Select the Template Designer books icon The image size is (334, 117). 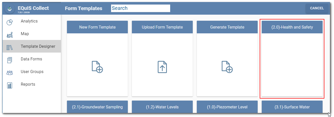point(10,48)
